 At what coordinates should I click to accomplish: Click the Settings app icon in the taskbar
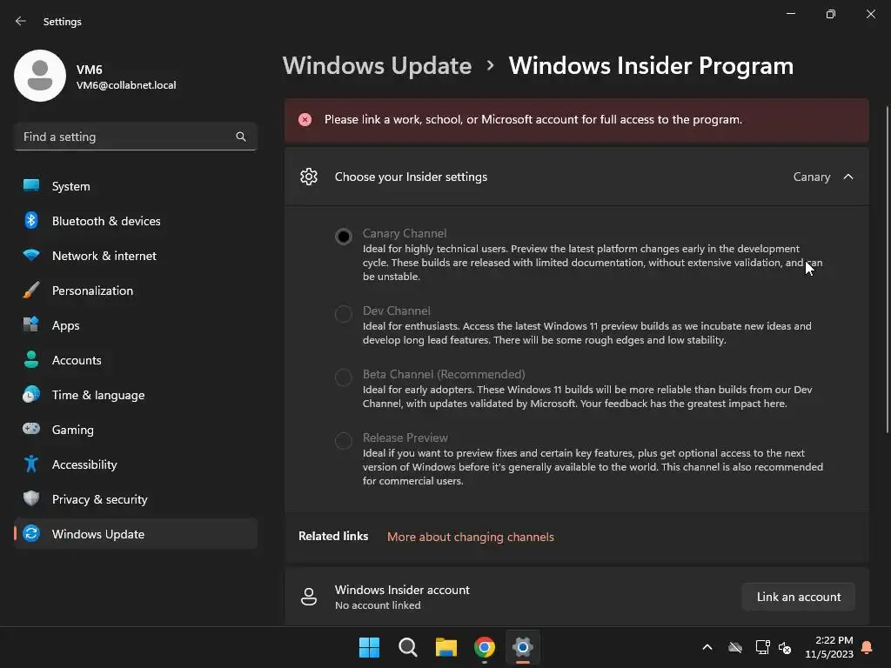pos(523,647)
